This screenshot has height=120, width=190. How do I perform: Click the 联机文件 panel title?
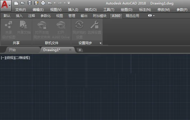[x=52, y=43]
